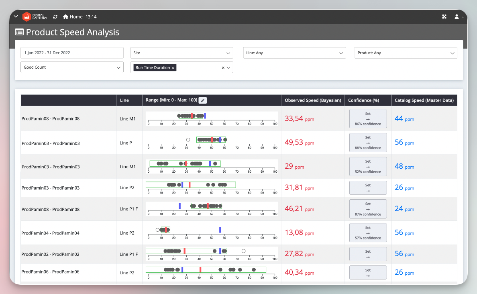This screenshot has height=294, width=477.
Task: Go to Home in the top bar
Action: (73, 17)
